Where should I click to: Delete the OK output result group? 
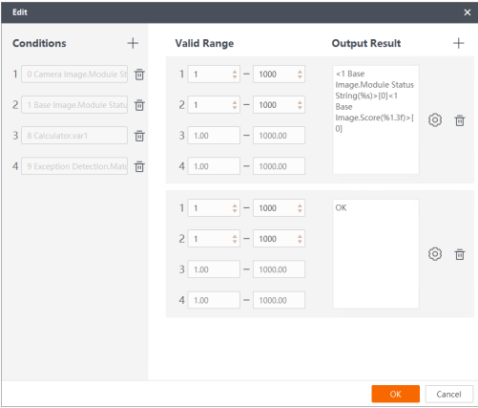click(460, 254)
